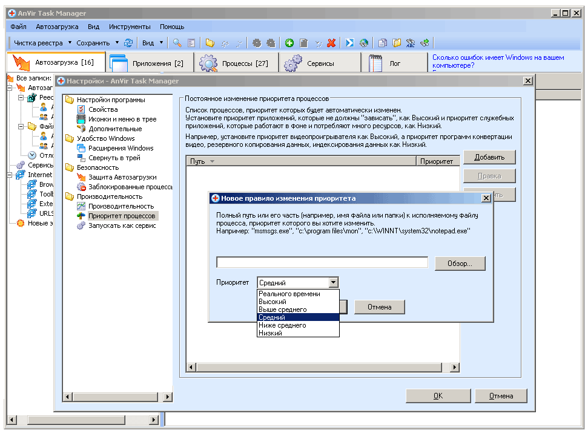Viewport: 588px width, 434px height.
Task: Open the Инструменты menu
Action: [x=130, y=27]
